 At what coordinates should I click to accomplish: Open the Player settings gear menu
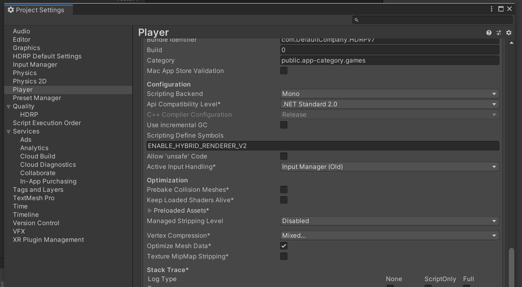click(x=509, y=33)
